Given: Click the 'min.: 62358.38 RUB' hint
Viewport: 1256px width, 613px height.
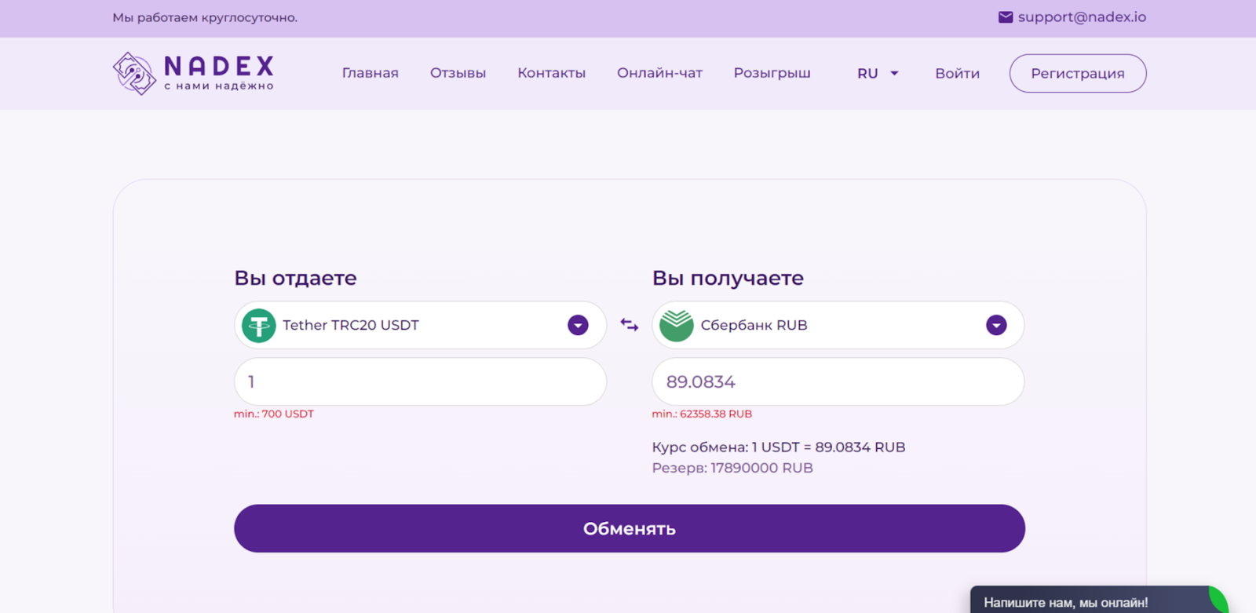Looking at the screenshot, I should point(702,414).
